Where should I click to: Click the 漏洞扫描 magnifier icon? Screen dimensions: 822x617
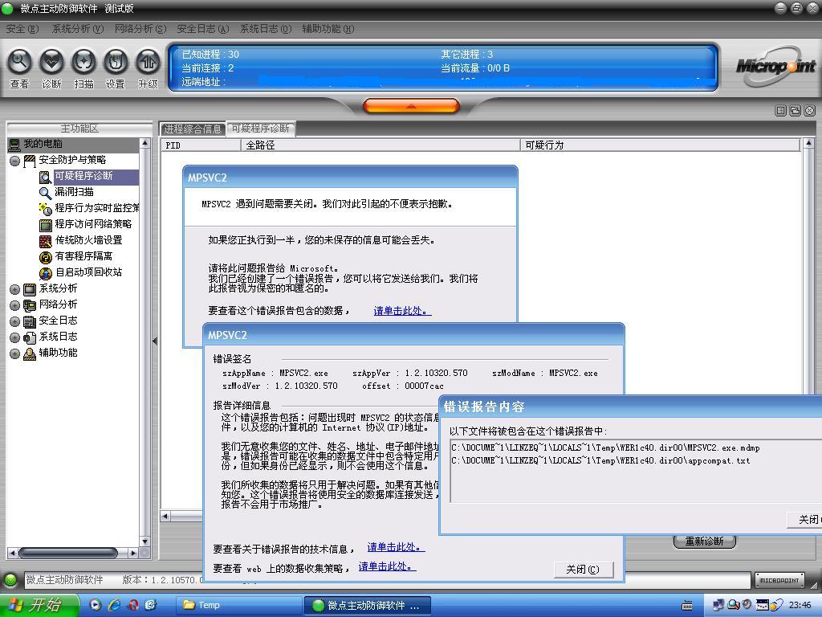click(x=46, y=193)
